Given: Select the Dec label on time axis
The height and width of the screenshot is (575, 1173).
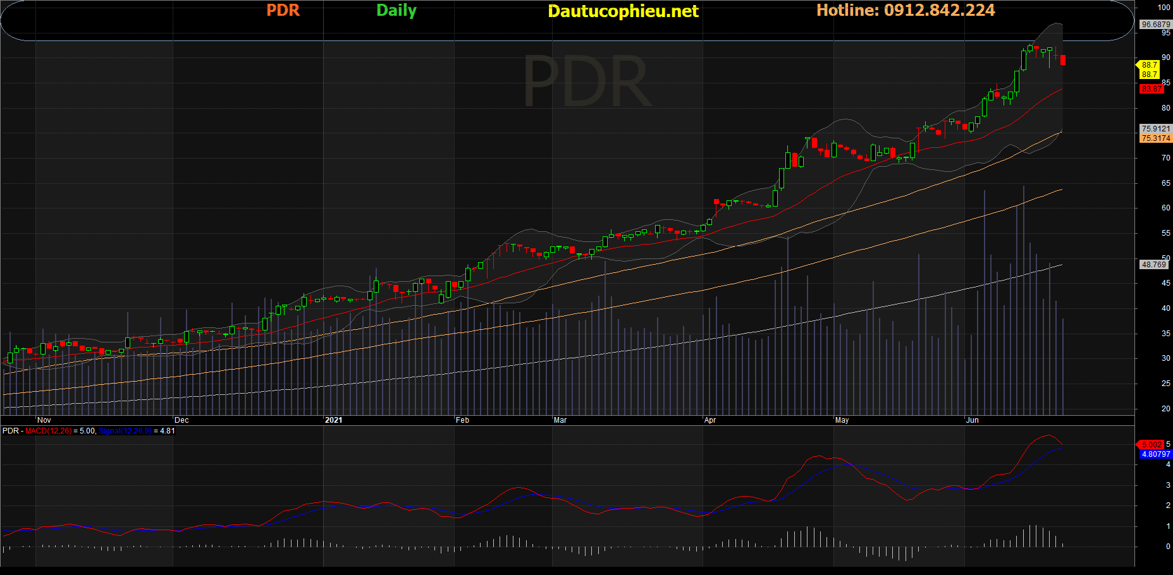Looking at the screenshot, I should click(x=181, y=420).
